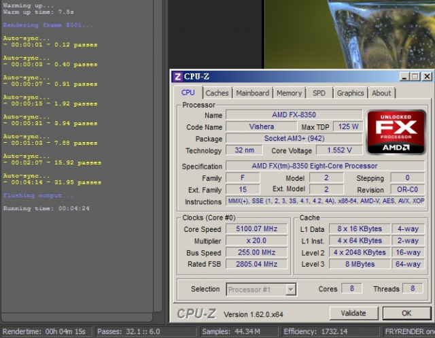Click the 2805.04 MHz Rated FSB value
The height and width of the screenshot is (338, 435).
(x=257, y=264)
